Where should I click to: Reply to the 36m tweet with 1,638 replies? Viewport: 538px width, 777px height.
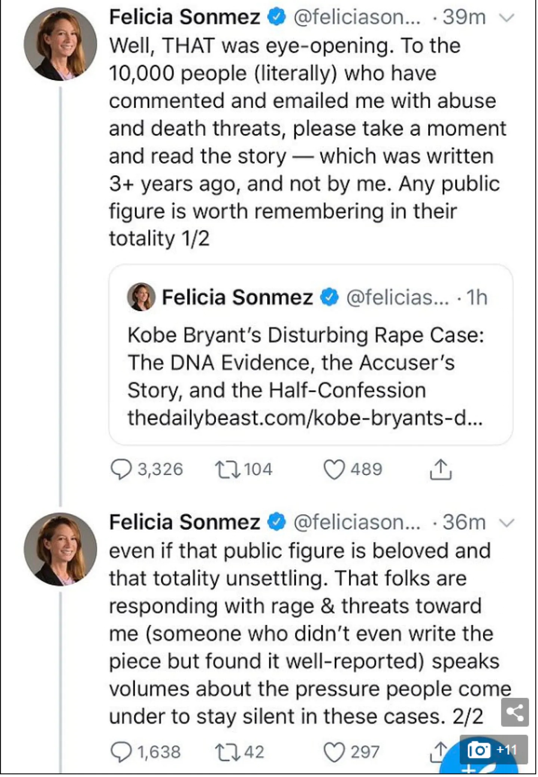click(x=121, y=752)
